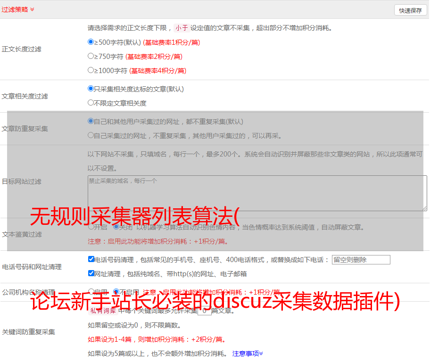Enable 文本鉴黄过滤 with 开启 radio
This screenshot has height=362, width=430.
click(91, 227)
